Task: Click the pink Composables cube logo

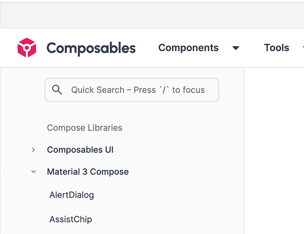Action: [x=27, y=48]
